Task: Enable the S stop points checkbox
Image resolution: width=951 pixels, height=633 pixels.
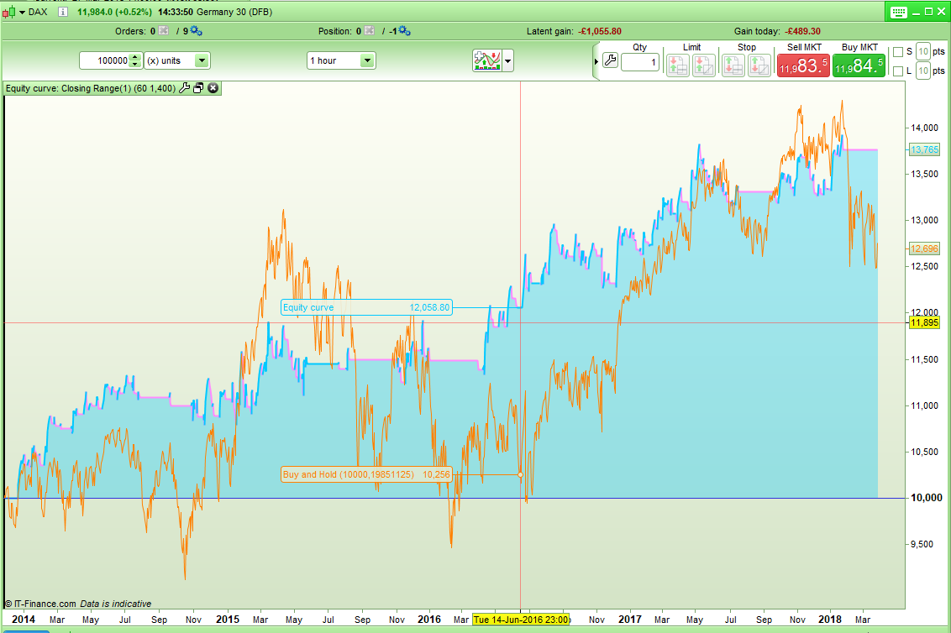Action: (x=898, y=52)
